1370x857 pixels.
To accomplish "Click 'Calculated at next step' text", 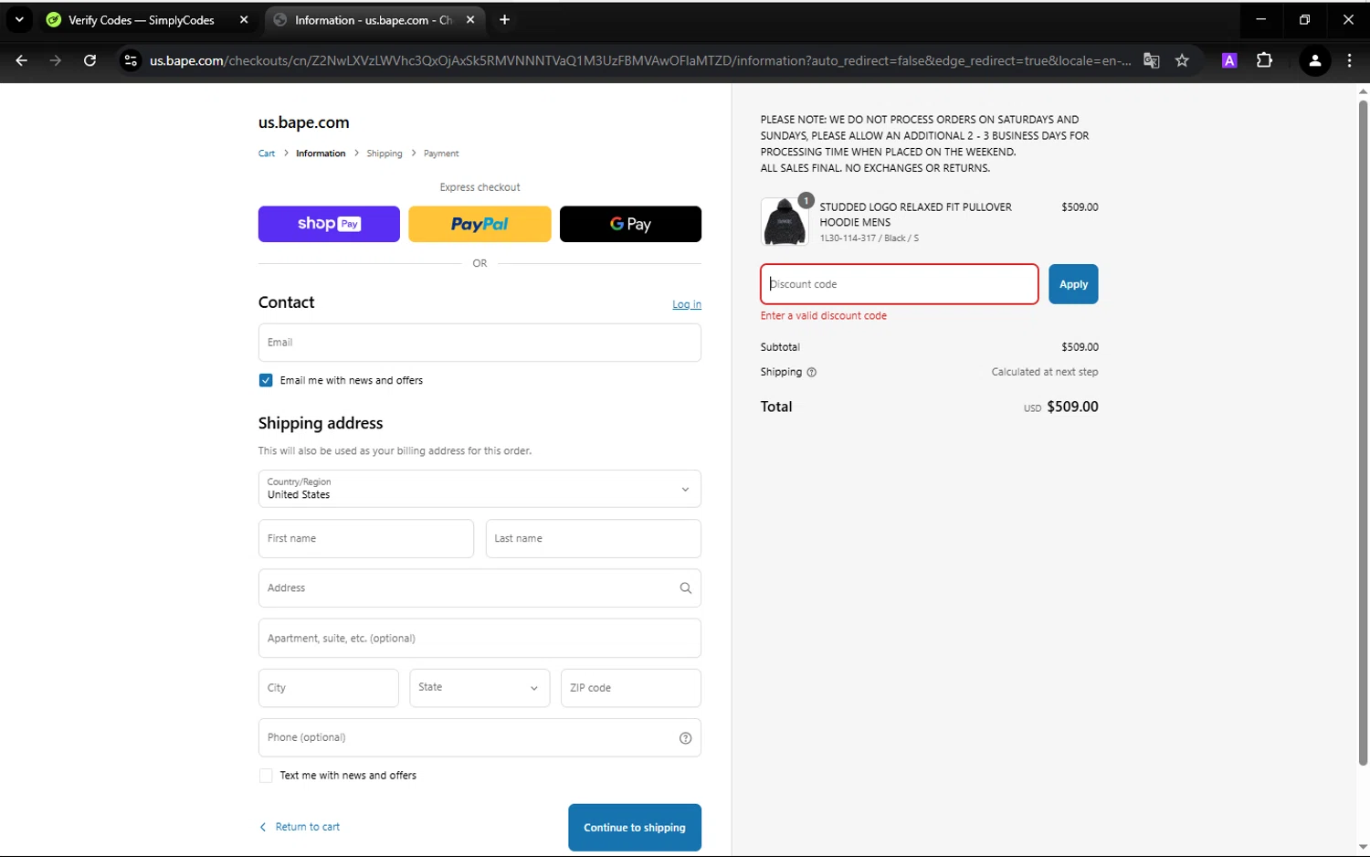I will [1045, 372].
